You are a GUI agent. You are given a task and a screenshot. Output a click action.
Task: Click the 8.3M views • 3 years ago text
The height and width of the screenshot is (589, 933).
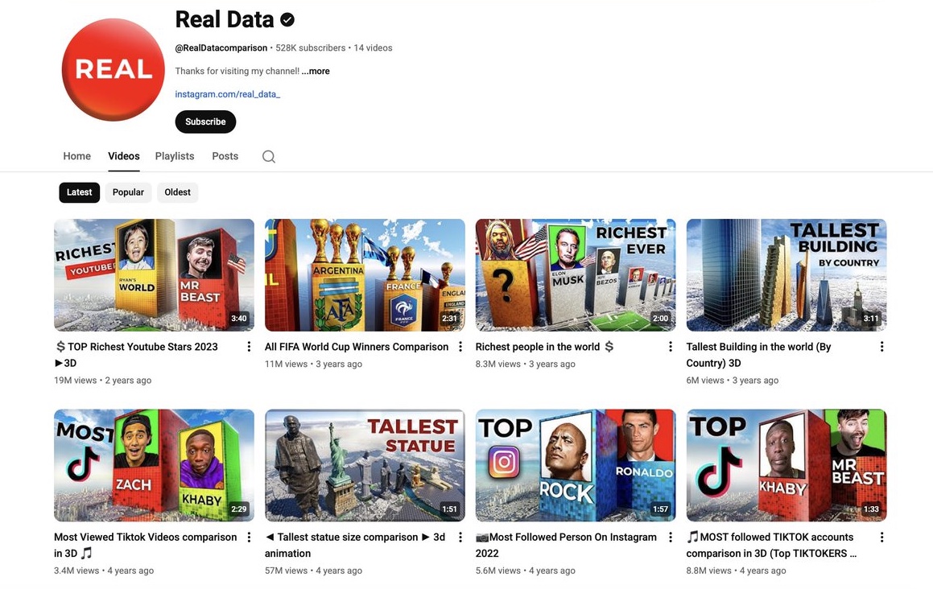(x=526, y=365)
